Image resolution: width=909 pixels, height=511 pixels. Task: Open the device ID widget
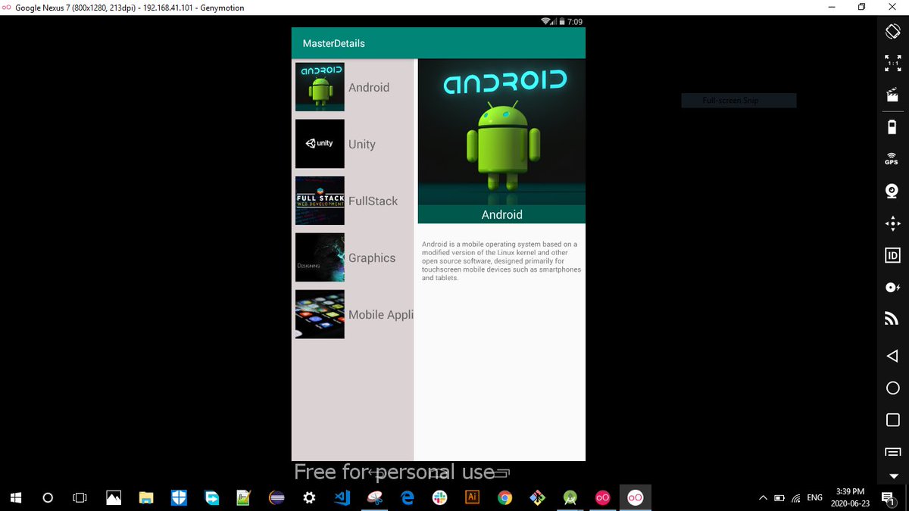pyautogui.click(x=892, y=255)
